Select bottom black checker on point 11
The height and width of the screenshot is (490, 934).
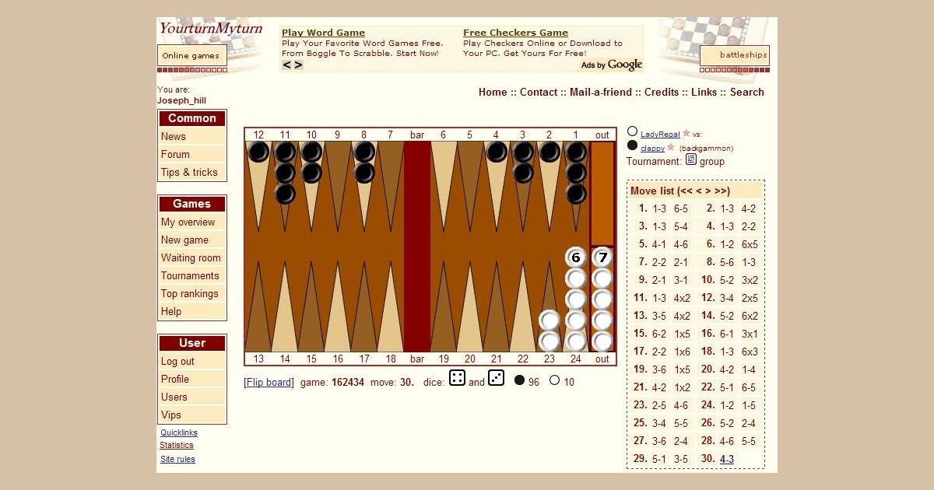(x=285, y=194)
